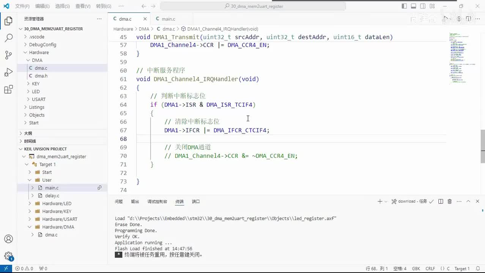Expand the LED folder
This screenshot has height=273, width=485.
coord(36,91)
